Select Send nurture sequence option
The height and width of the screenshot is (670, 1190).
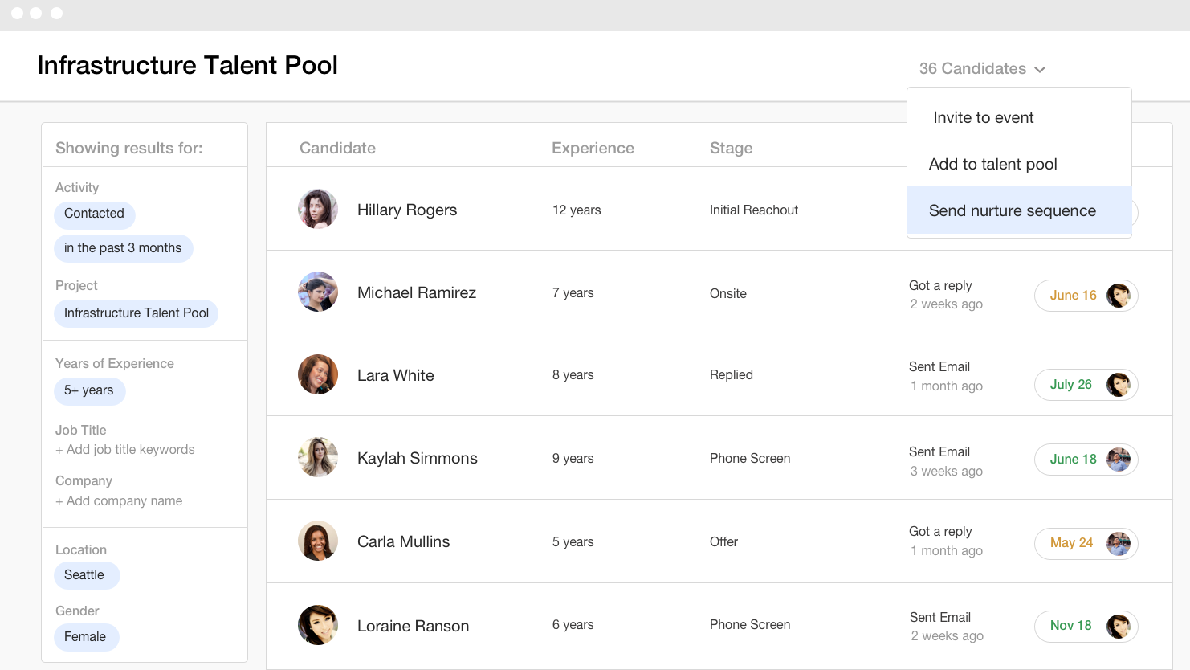1019,210
